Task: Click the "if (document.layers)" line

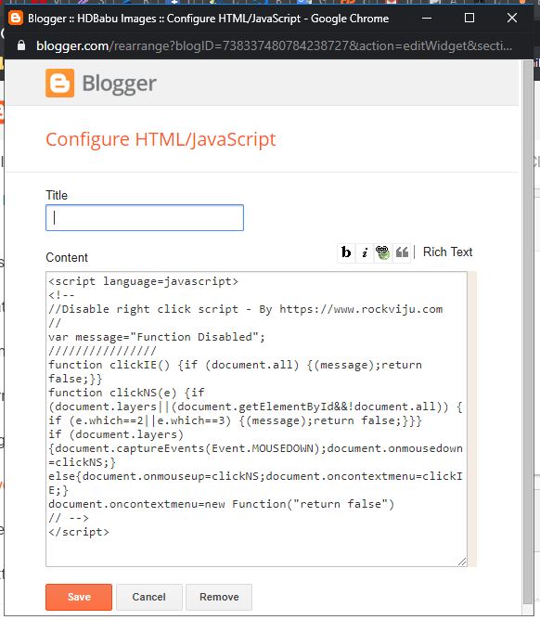Action: (x=116, y=434)
